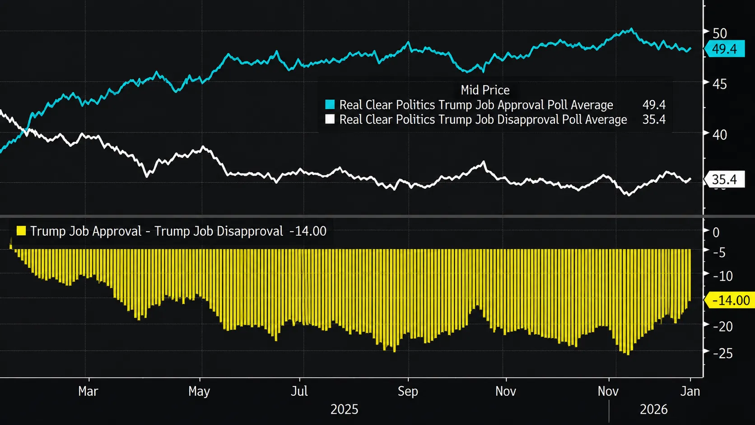Jump to the Mar label on the time axis
755x425 pixels.
[x=88, y=391]
